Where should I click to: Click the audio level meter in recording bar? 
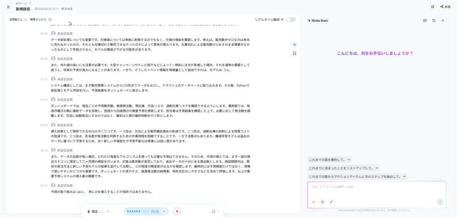coord(138,211)
